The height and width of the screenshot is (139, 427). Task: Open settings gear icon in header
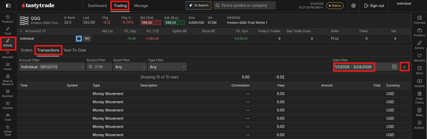(354, 6)
